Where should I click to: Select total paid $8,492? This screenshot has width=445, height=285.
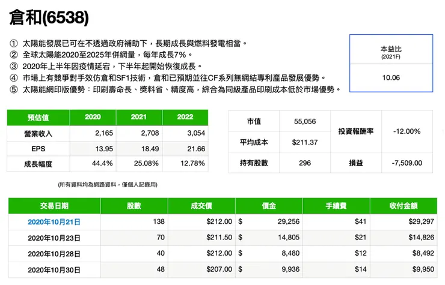click(x=423, y=253)
